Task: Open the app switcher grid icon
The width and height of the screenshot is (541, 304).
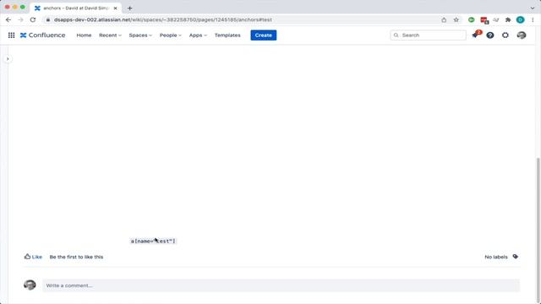Action: point(11,35)
